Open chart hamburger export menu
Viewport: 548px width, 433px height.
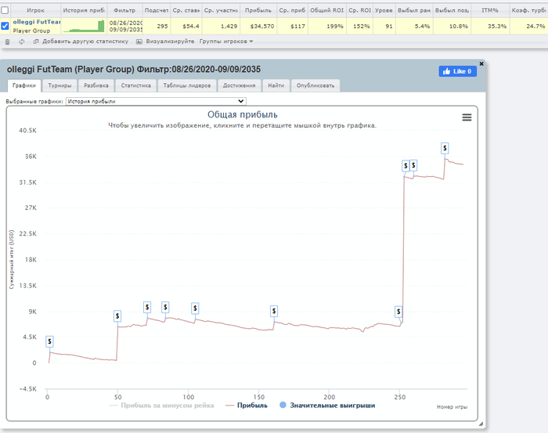[467, 117]
